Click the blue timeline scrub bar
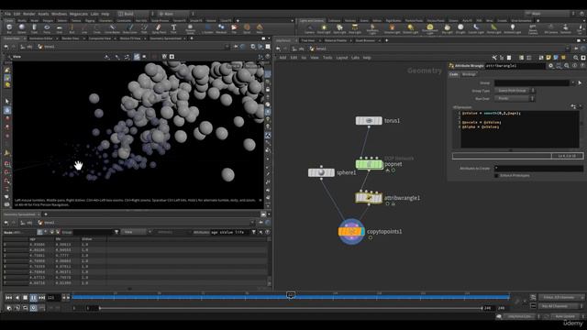Viewport: 587px width, 330px height. (x=291, y=297)
